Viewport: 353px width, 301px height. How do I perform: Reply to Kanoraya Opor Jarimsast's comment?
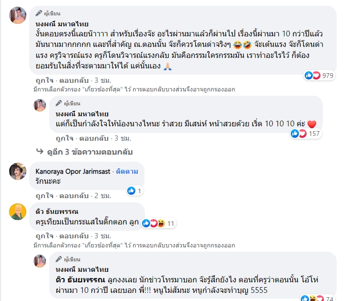71,196
